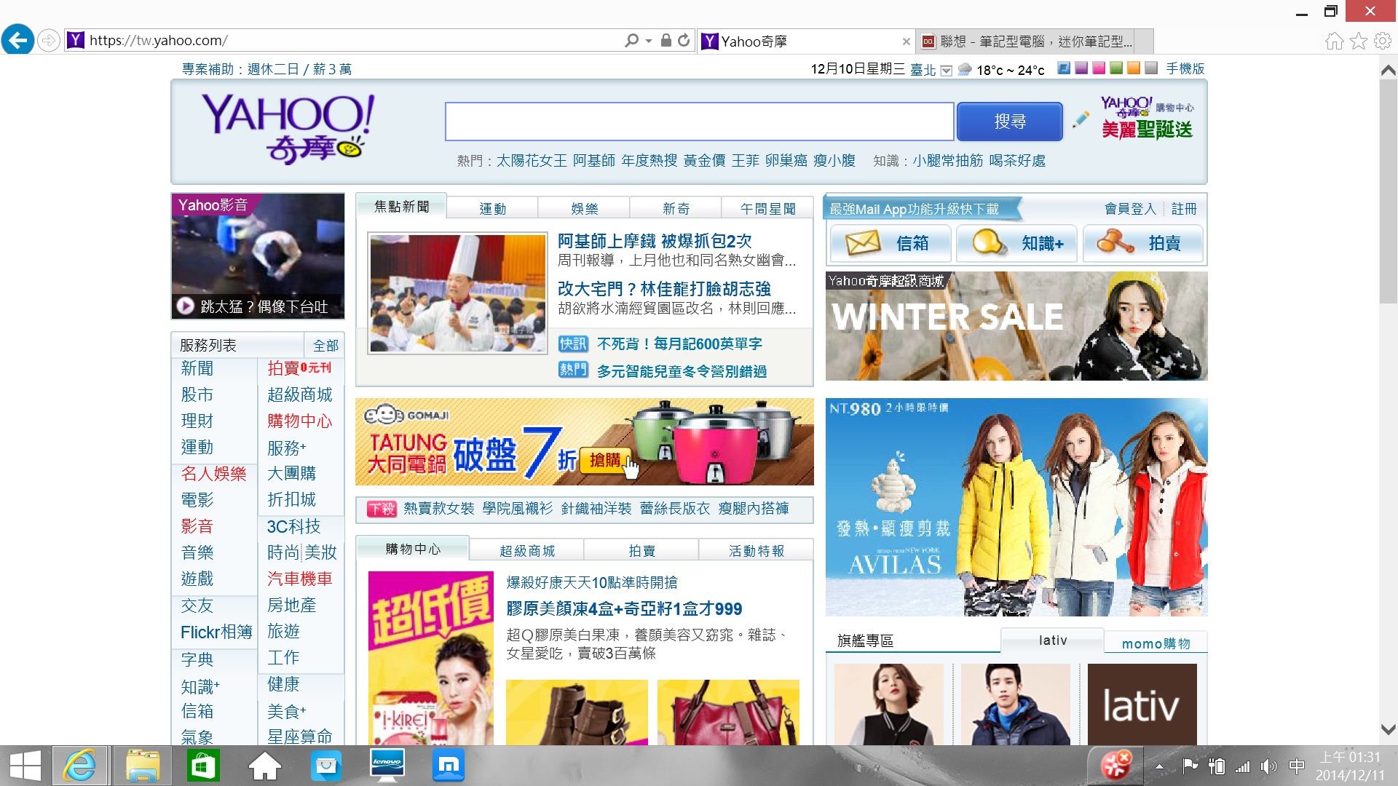Click the WINTER SALE banner
Screen dimensions: 1398x786
pyautogui.click(x=1016, y=326)
